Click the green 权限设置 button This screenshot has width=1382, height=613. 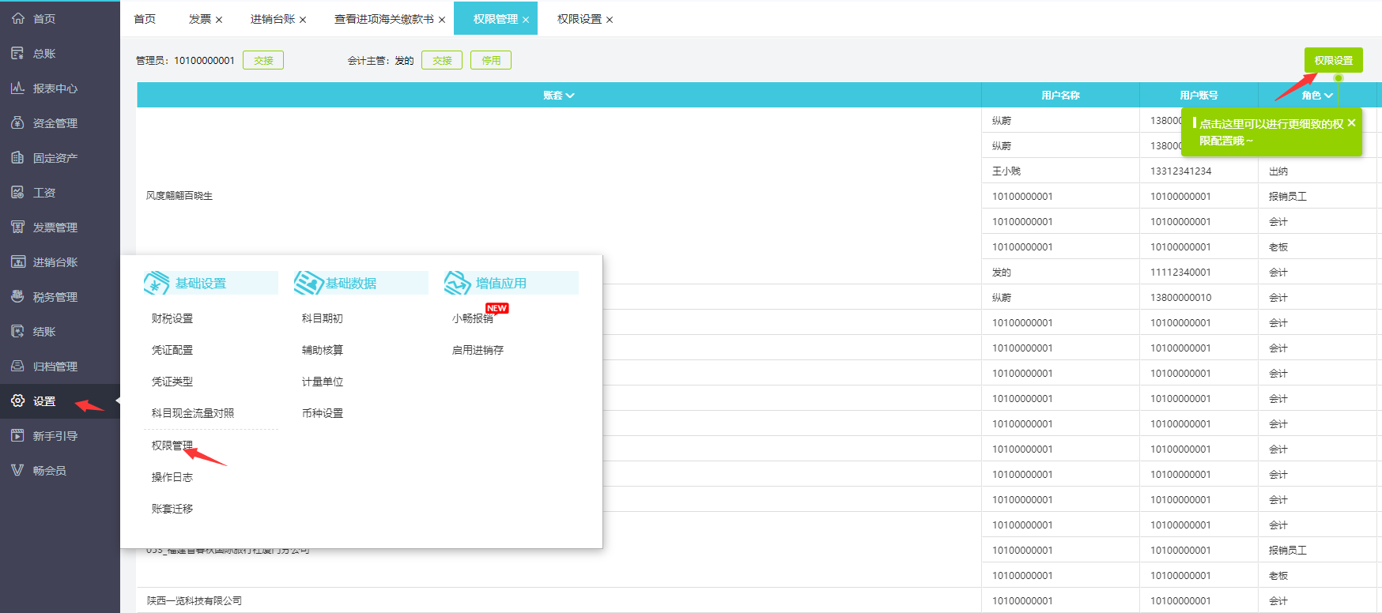tap(1333, 60)
